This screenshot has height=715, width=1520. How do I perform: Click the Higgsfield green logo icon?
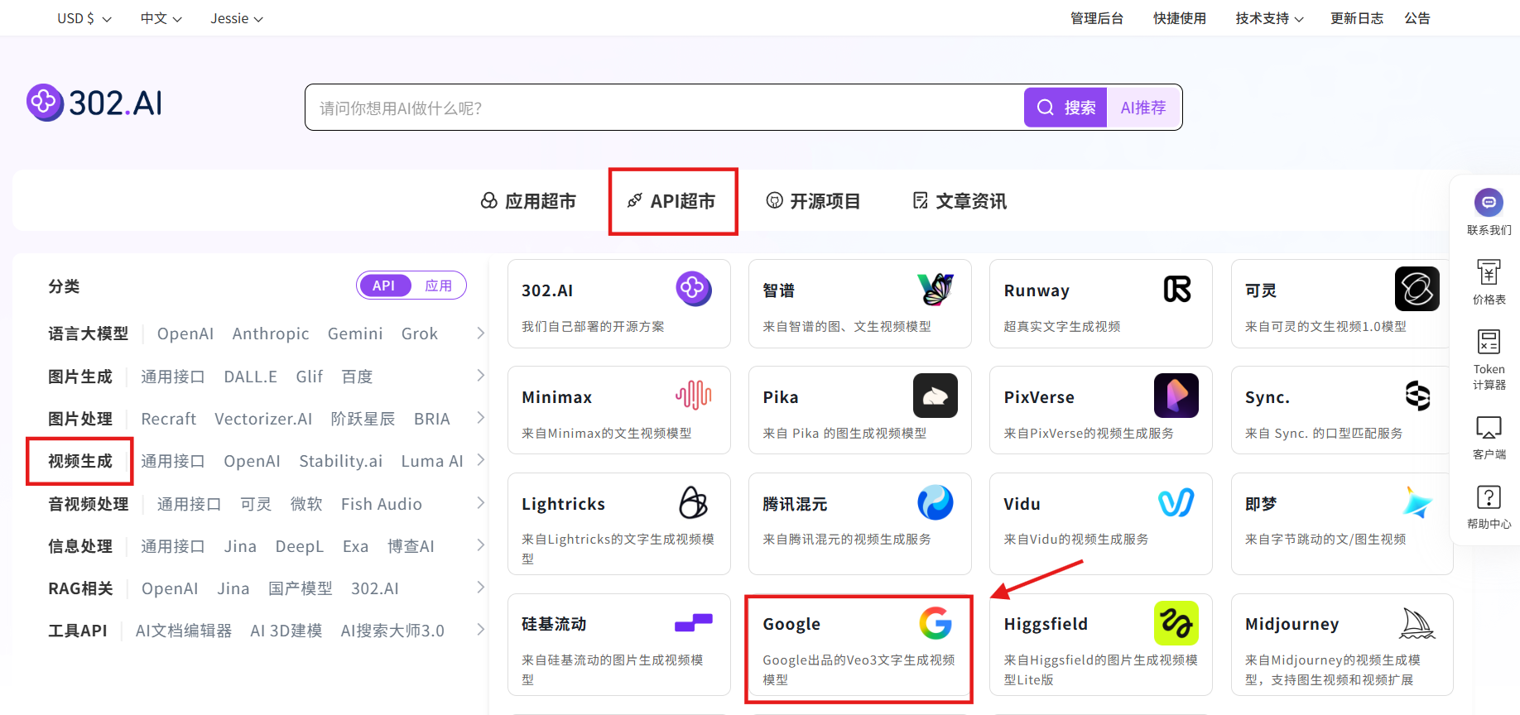tap(1176, 623)
